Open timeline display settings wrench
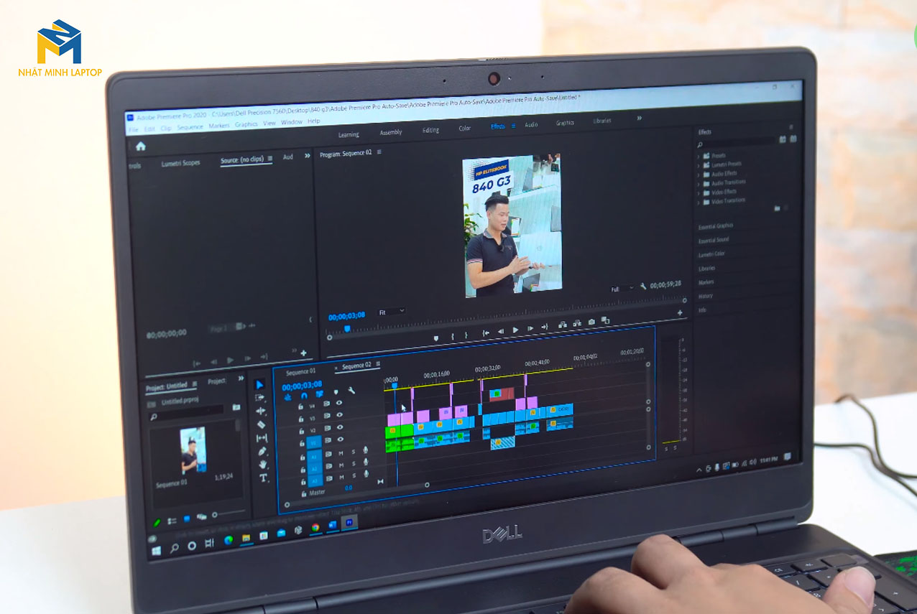This screenshot has height=614, width=917. coord(351,391)
